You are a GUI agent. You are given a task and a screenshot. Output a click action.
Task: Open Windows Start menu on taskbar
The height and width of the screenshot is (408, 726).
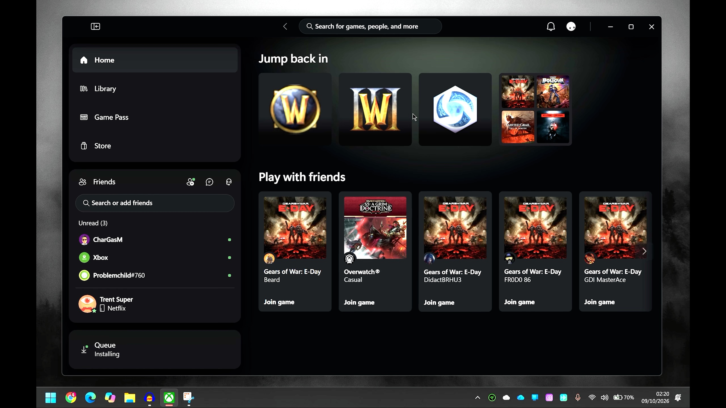click(x=51, y=398)
